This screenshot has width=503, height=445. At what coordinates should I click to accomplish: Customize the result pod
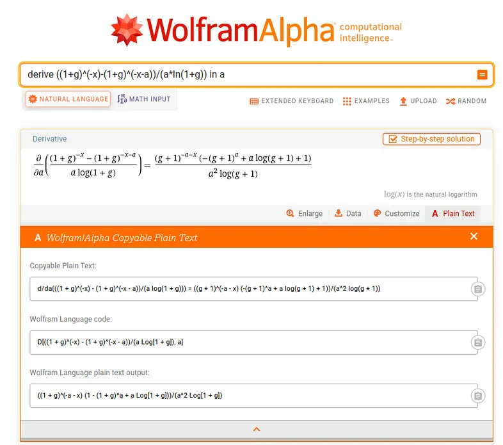click(x=396, y=213)
